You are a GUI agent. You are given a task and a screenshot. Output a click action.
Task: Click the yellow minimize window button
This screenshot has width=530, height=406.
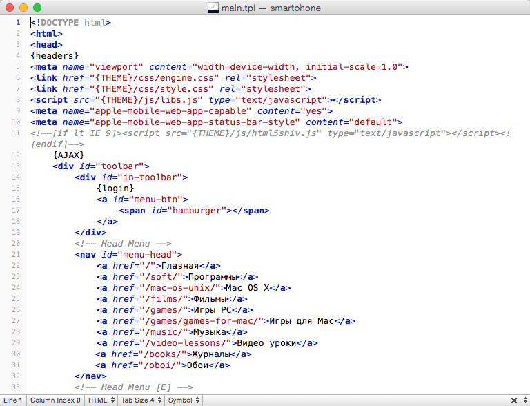[x=23, y=8]
